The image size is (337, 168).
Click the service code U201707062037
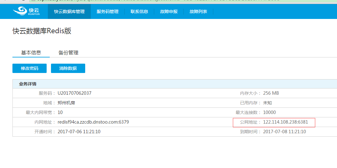coord(74,93)
